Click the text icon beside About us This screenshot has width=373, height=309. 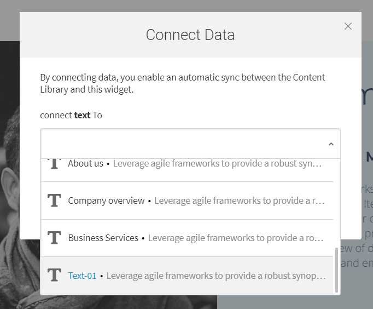pyautogui.click(x=55, y=164)
